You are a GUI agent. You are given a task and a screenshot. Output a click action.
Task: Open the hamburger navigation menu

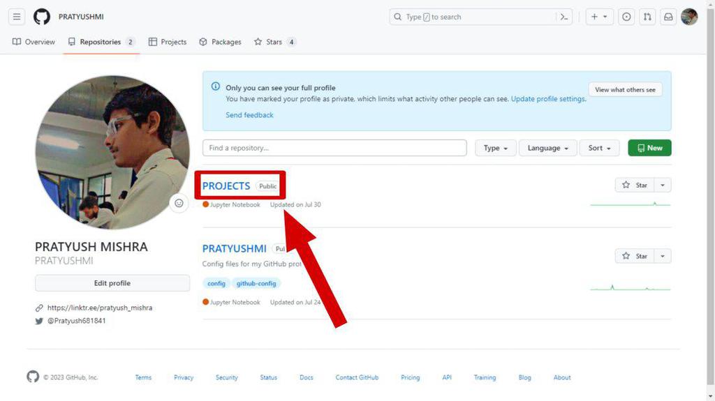point(17,17)
